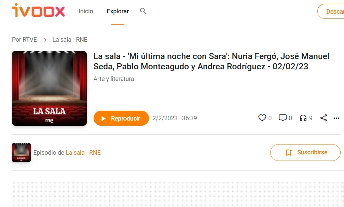Play the episode with Reproducir button
Screen dimensions: 344x207
[121, 118]
